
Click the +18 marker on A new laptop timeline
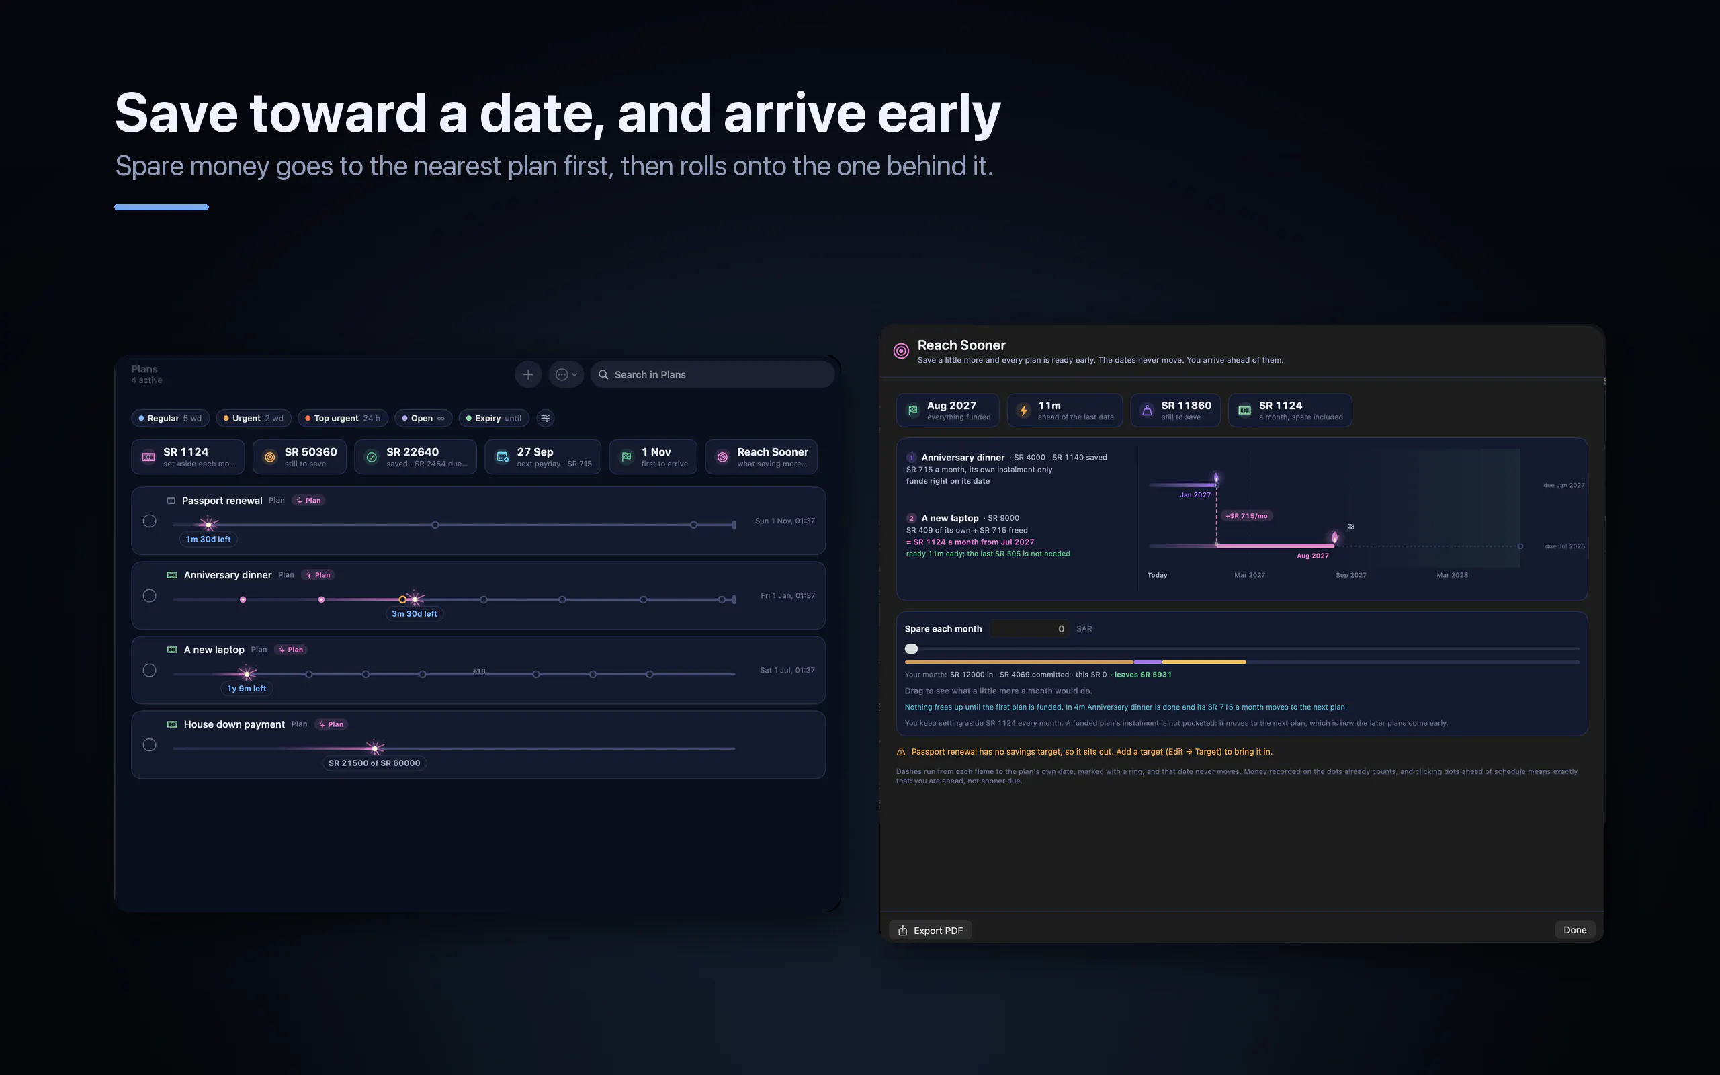[479, 671]
